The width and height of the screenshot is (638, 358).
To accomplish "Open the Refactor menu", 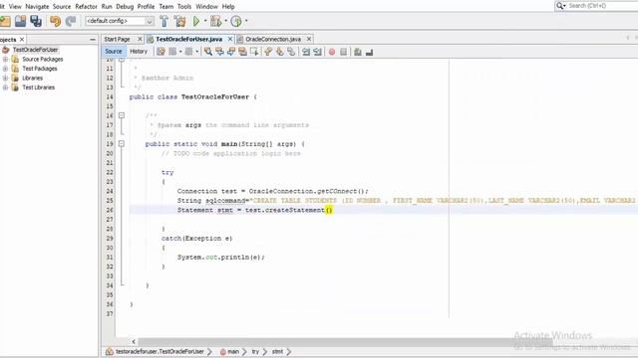I will [x=87, y=7].
